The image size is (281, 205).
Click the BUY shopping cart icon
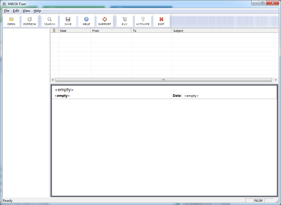coord(124,19)
